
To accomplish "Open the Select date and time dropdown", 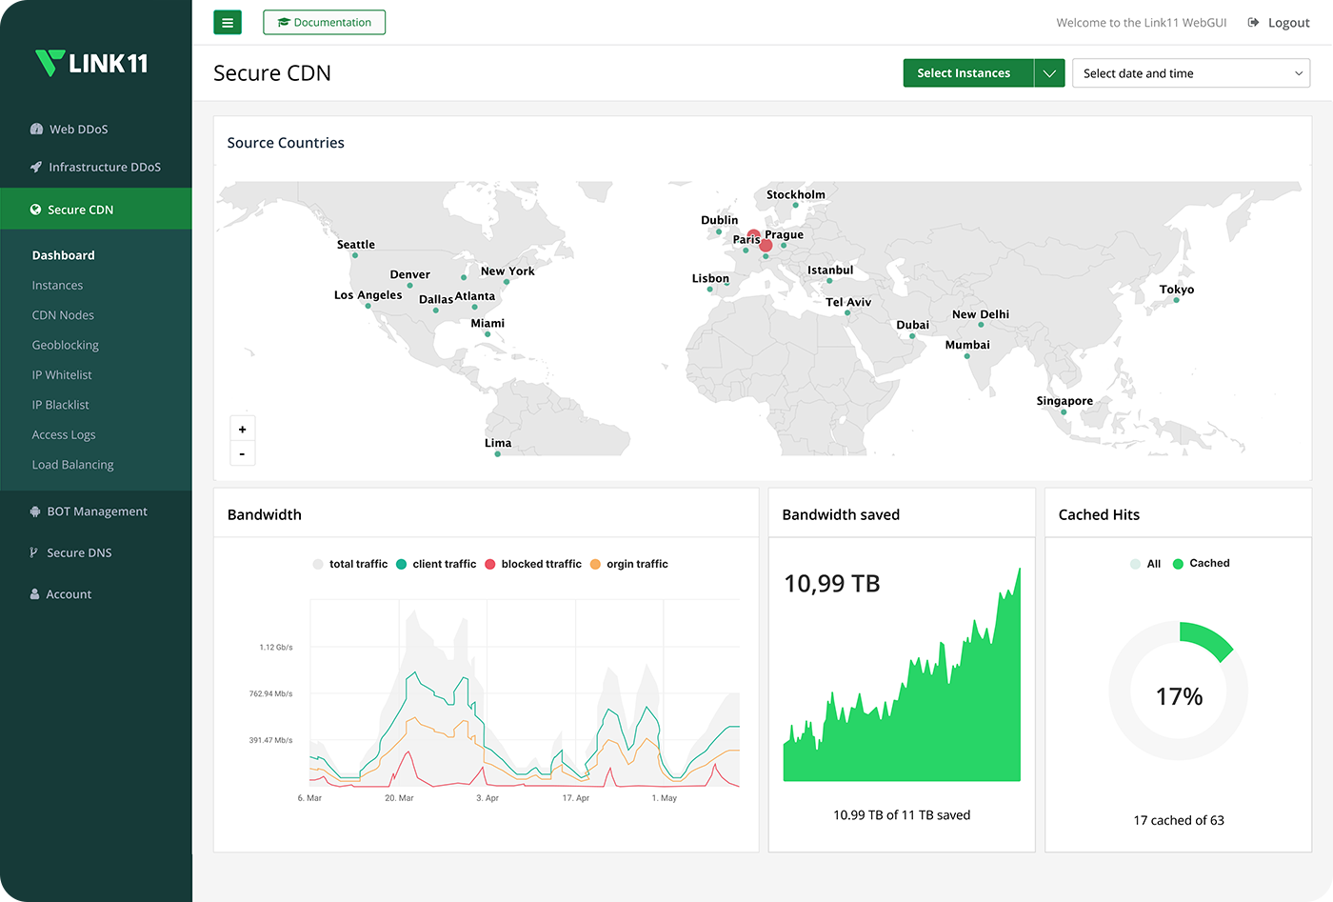I will pyautogui.click(x=1190, y=73).
